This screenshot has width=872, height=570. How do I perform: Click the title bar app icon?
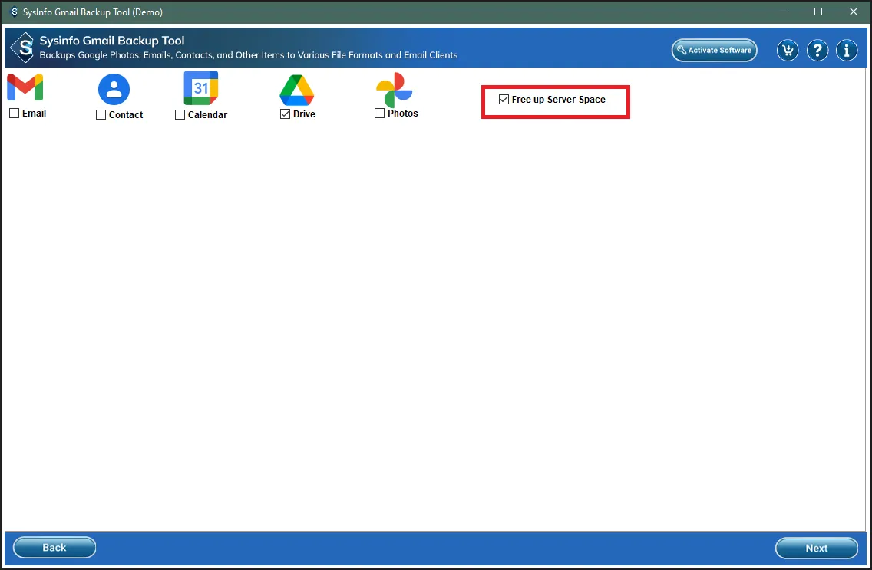click(14, 12)
